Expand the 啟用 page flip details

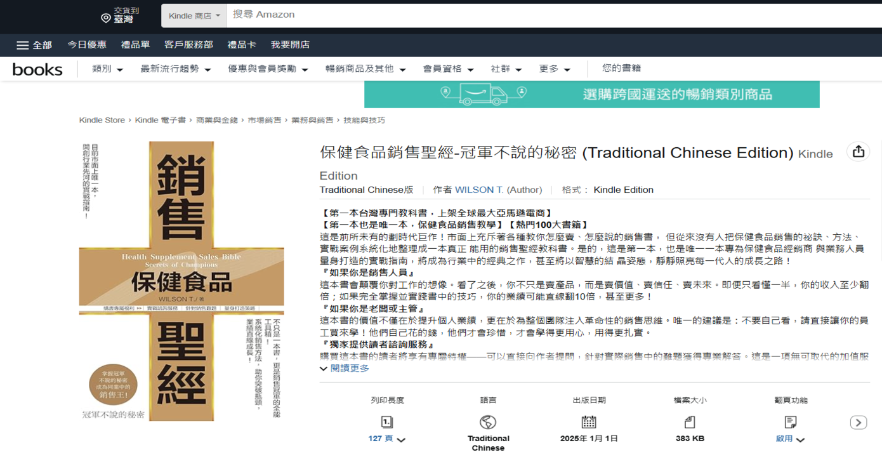coord(790,439)
